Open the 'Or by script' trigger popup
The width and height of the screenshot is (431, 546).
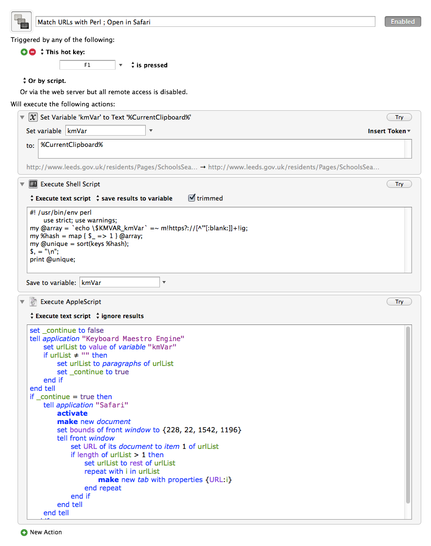44,81
